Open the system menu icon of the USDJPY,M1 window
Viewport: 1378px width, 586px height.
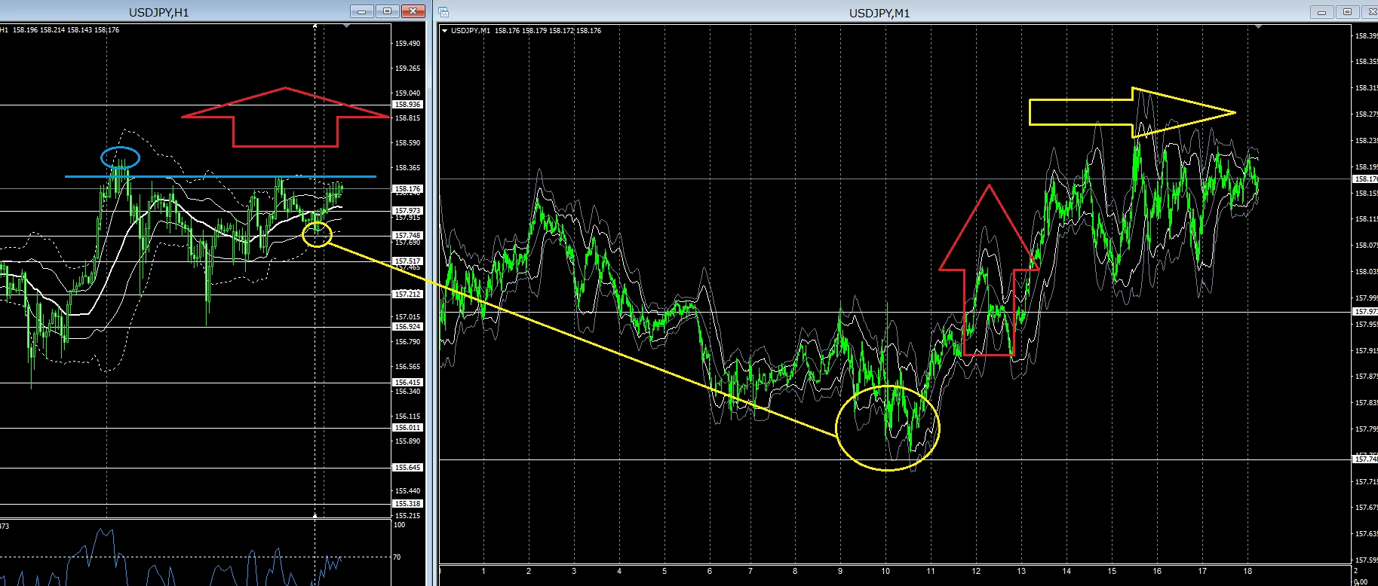coord(444,12)
